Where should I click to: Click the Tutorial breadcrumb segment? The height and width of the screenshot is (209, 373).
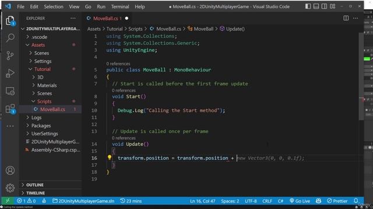pyautogui.click(x=114, y=29)
